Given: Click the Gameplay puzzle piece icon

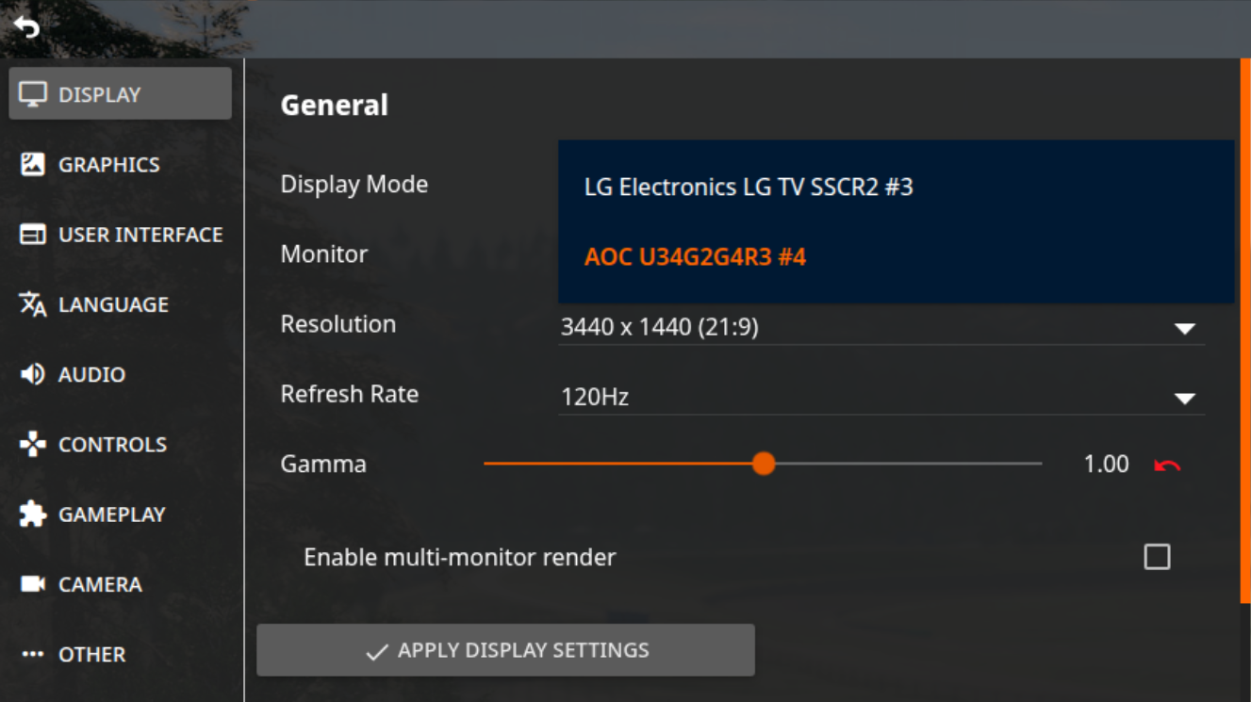Looking at the screenshot, I should 33,514.
